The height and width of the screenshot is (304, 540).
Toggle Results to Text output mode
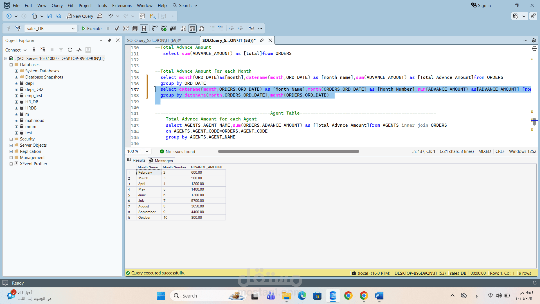(x=183, y=28)
